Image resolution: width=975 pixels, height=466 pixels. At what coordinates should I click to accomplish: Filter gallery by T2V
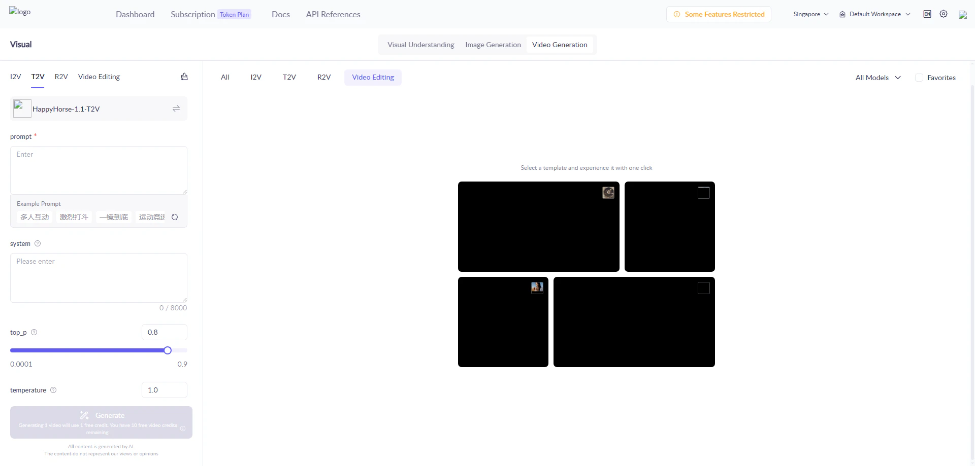(x=289, y=77)
